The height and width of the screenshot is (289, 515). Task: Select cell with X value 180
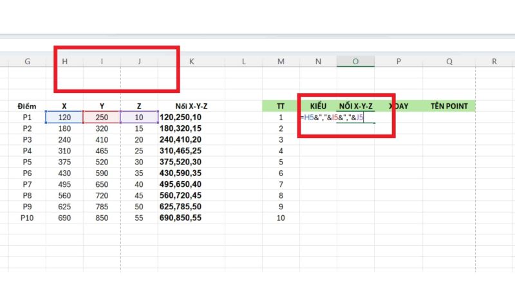(x=65, y=128)
